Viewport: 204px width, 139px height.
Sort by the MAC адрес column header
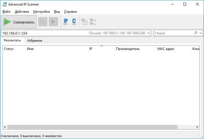click(174, 49)
